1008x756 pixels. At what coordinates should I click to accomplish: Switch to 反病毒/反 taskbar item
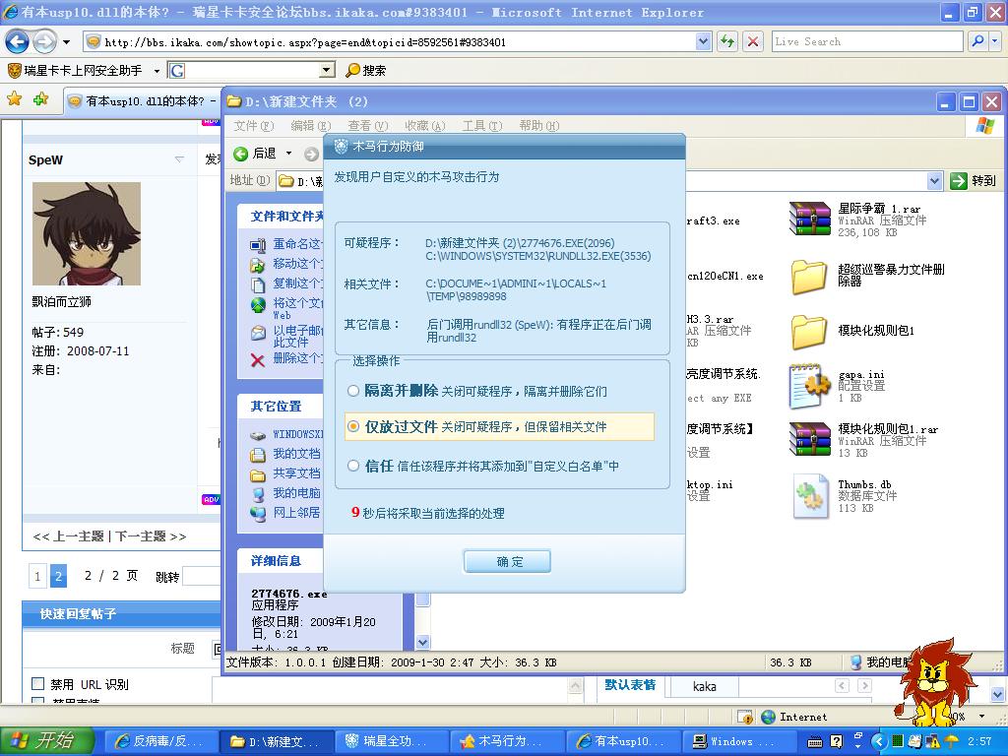point(159,741)
